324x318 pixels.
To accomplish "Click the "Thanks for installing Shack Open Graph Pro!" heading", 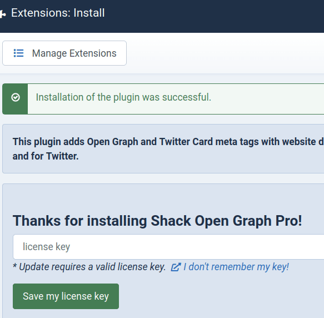I will tap(157, 221).
